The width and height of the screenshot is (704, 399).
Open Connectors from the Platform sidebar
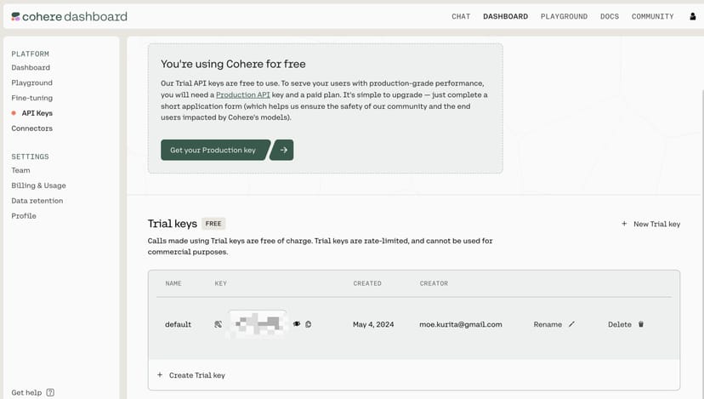[x=31, y=128]
